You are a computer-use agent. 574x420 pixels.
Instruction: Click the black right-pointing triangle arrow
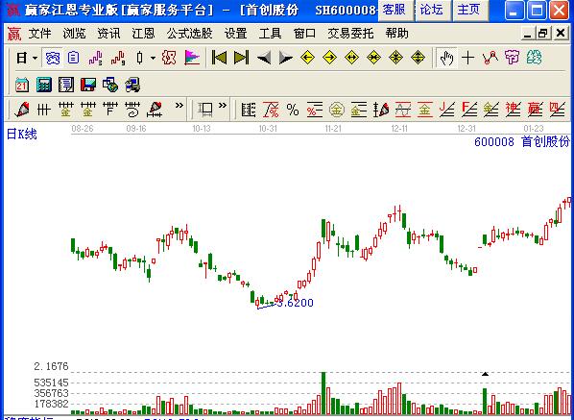point(285,58)
